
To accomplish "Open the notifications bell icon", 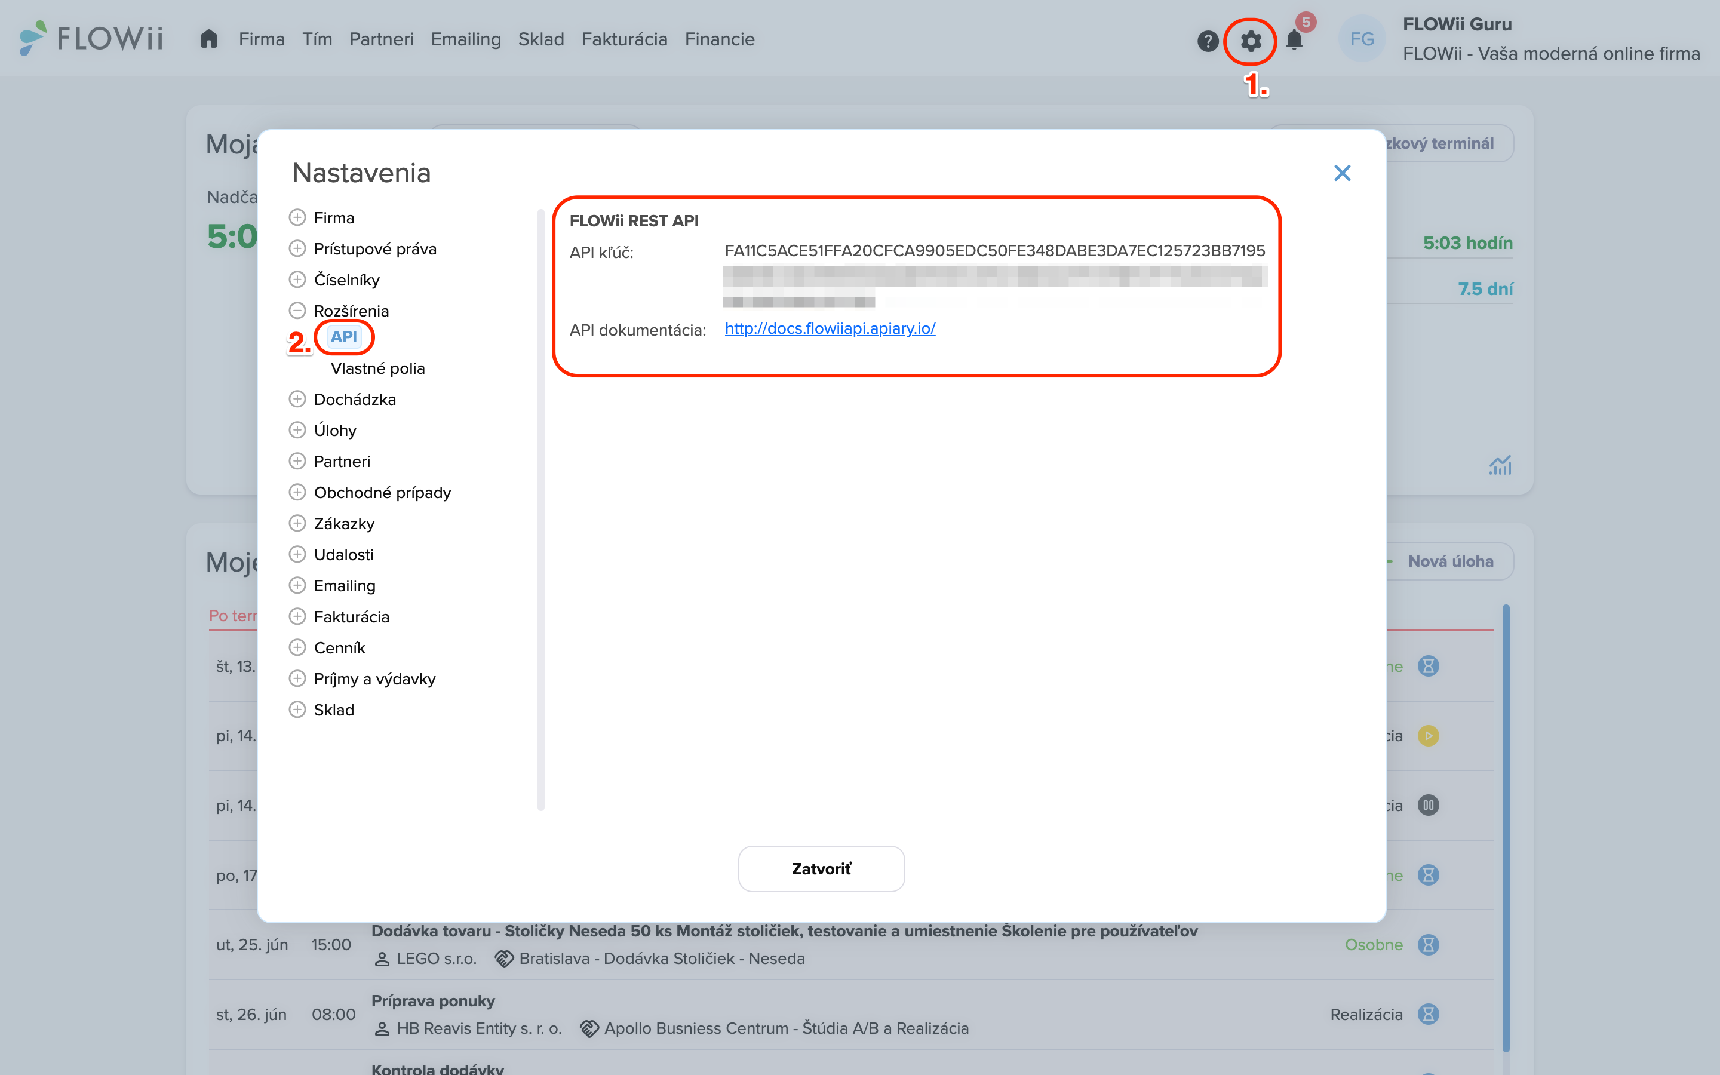I will 1294,40.
